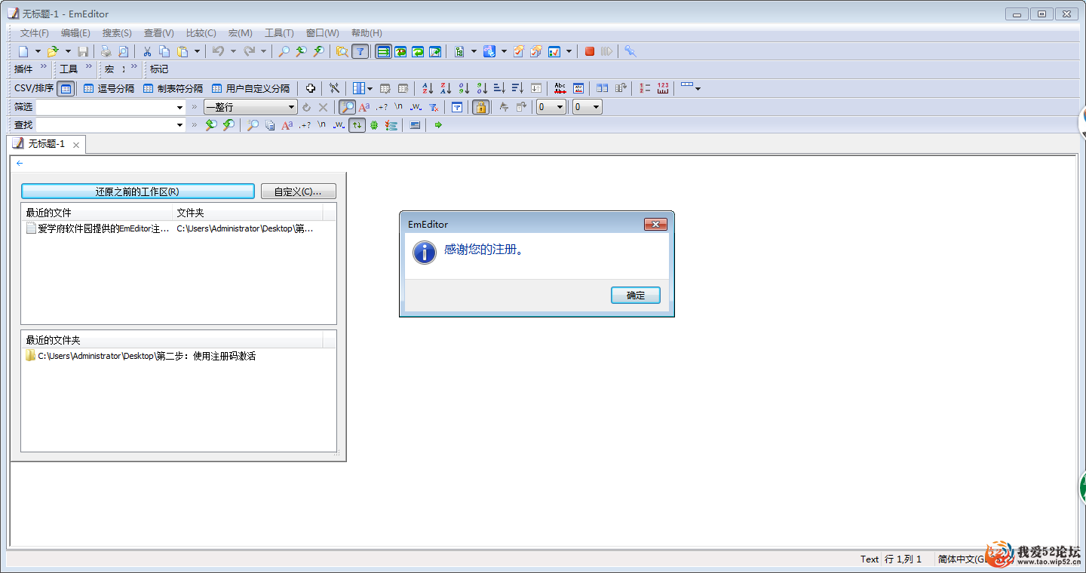Click the Sort Z to A icon

pyautogui.click(x=446, y=88)
